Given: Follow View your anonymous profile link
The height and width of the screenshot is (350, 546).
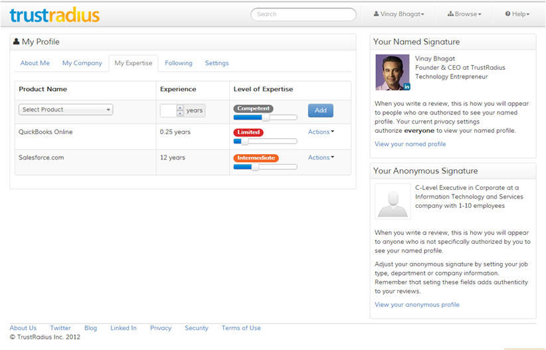Looking at the screenshot, I should click(x=417, y=304).
